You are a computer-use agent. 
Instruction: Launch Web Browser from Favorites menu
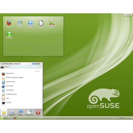21,74
